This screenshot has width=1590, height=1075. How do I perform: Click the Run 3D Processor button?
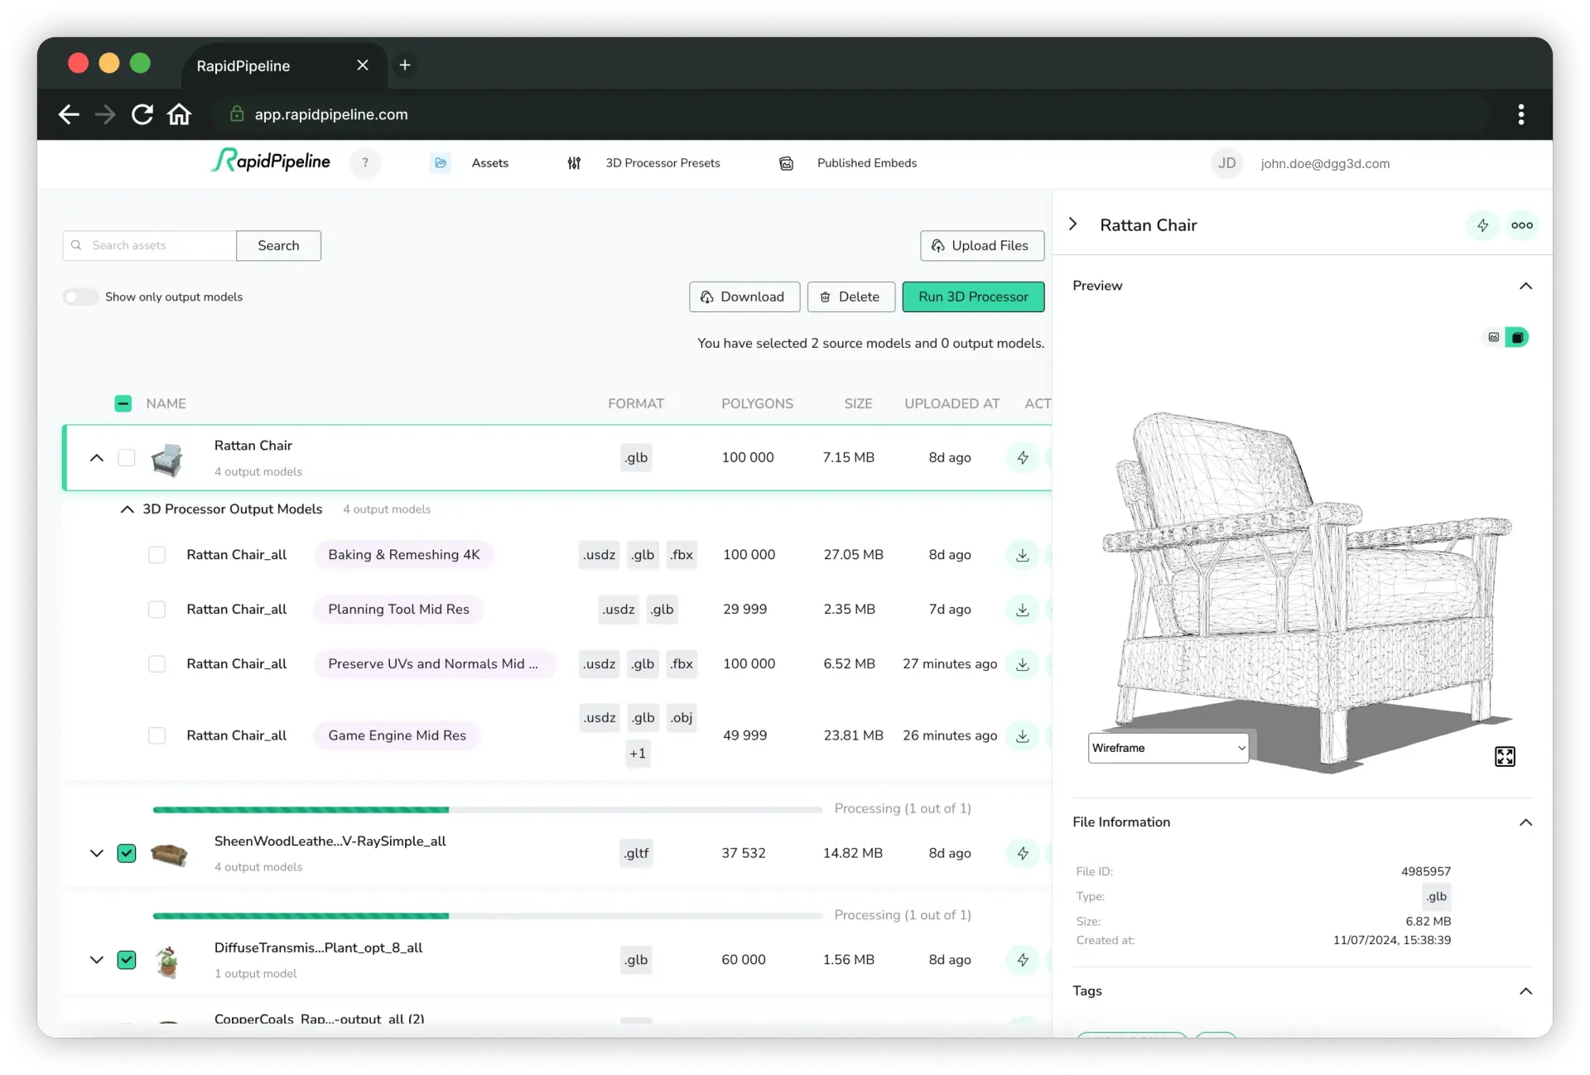[972, 296]
